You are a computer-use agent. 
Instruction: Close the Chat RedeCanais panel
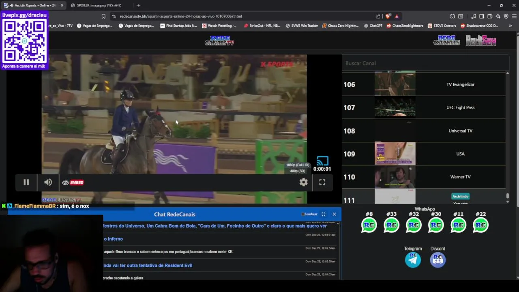(334, 214)
